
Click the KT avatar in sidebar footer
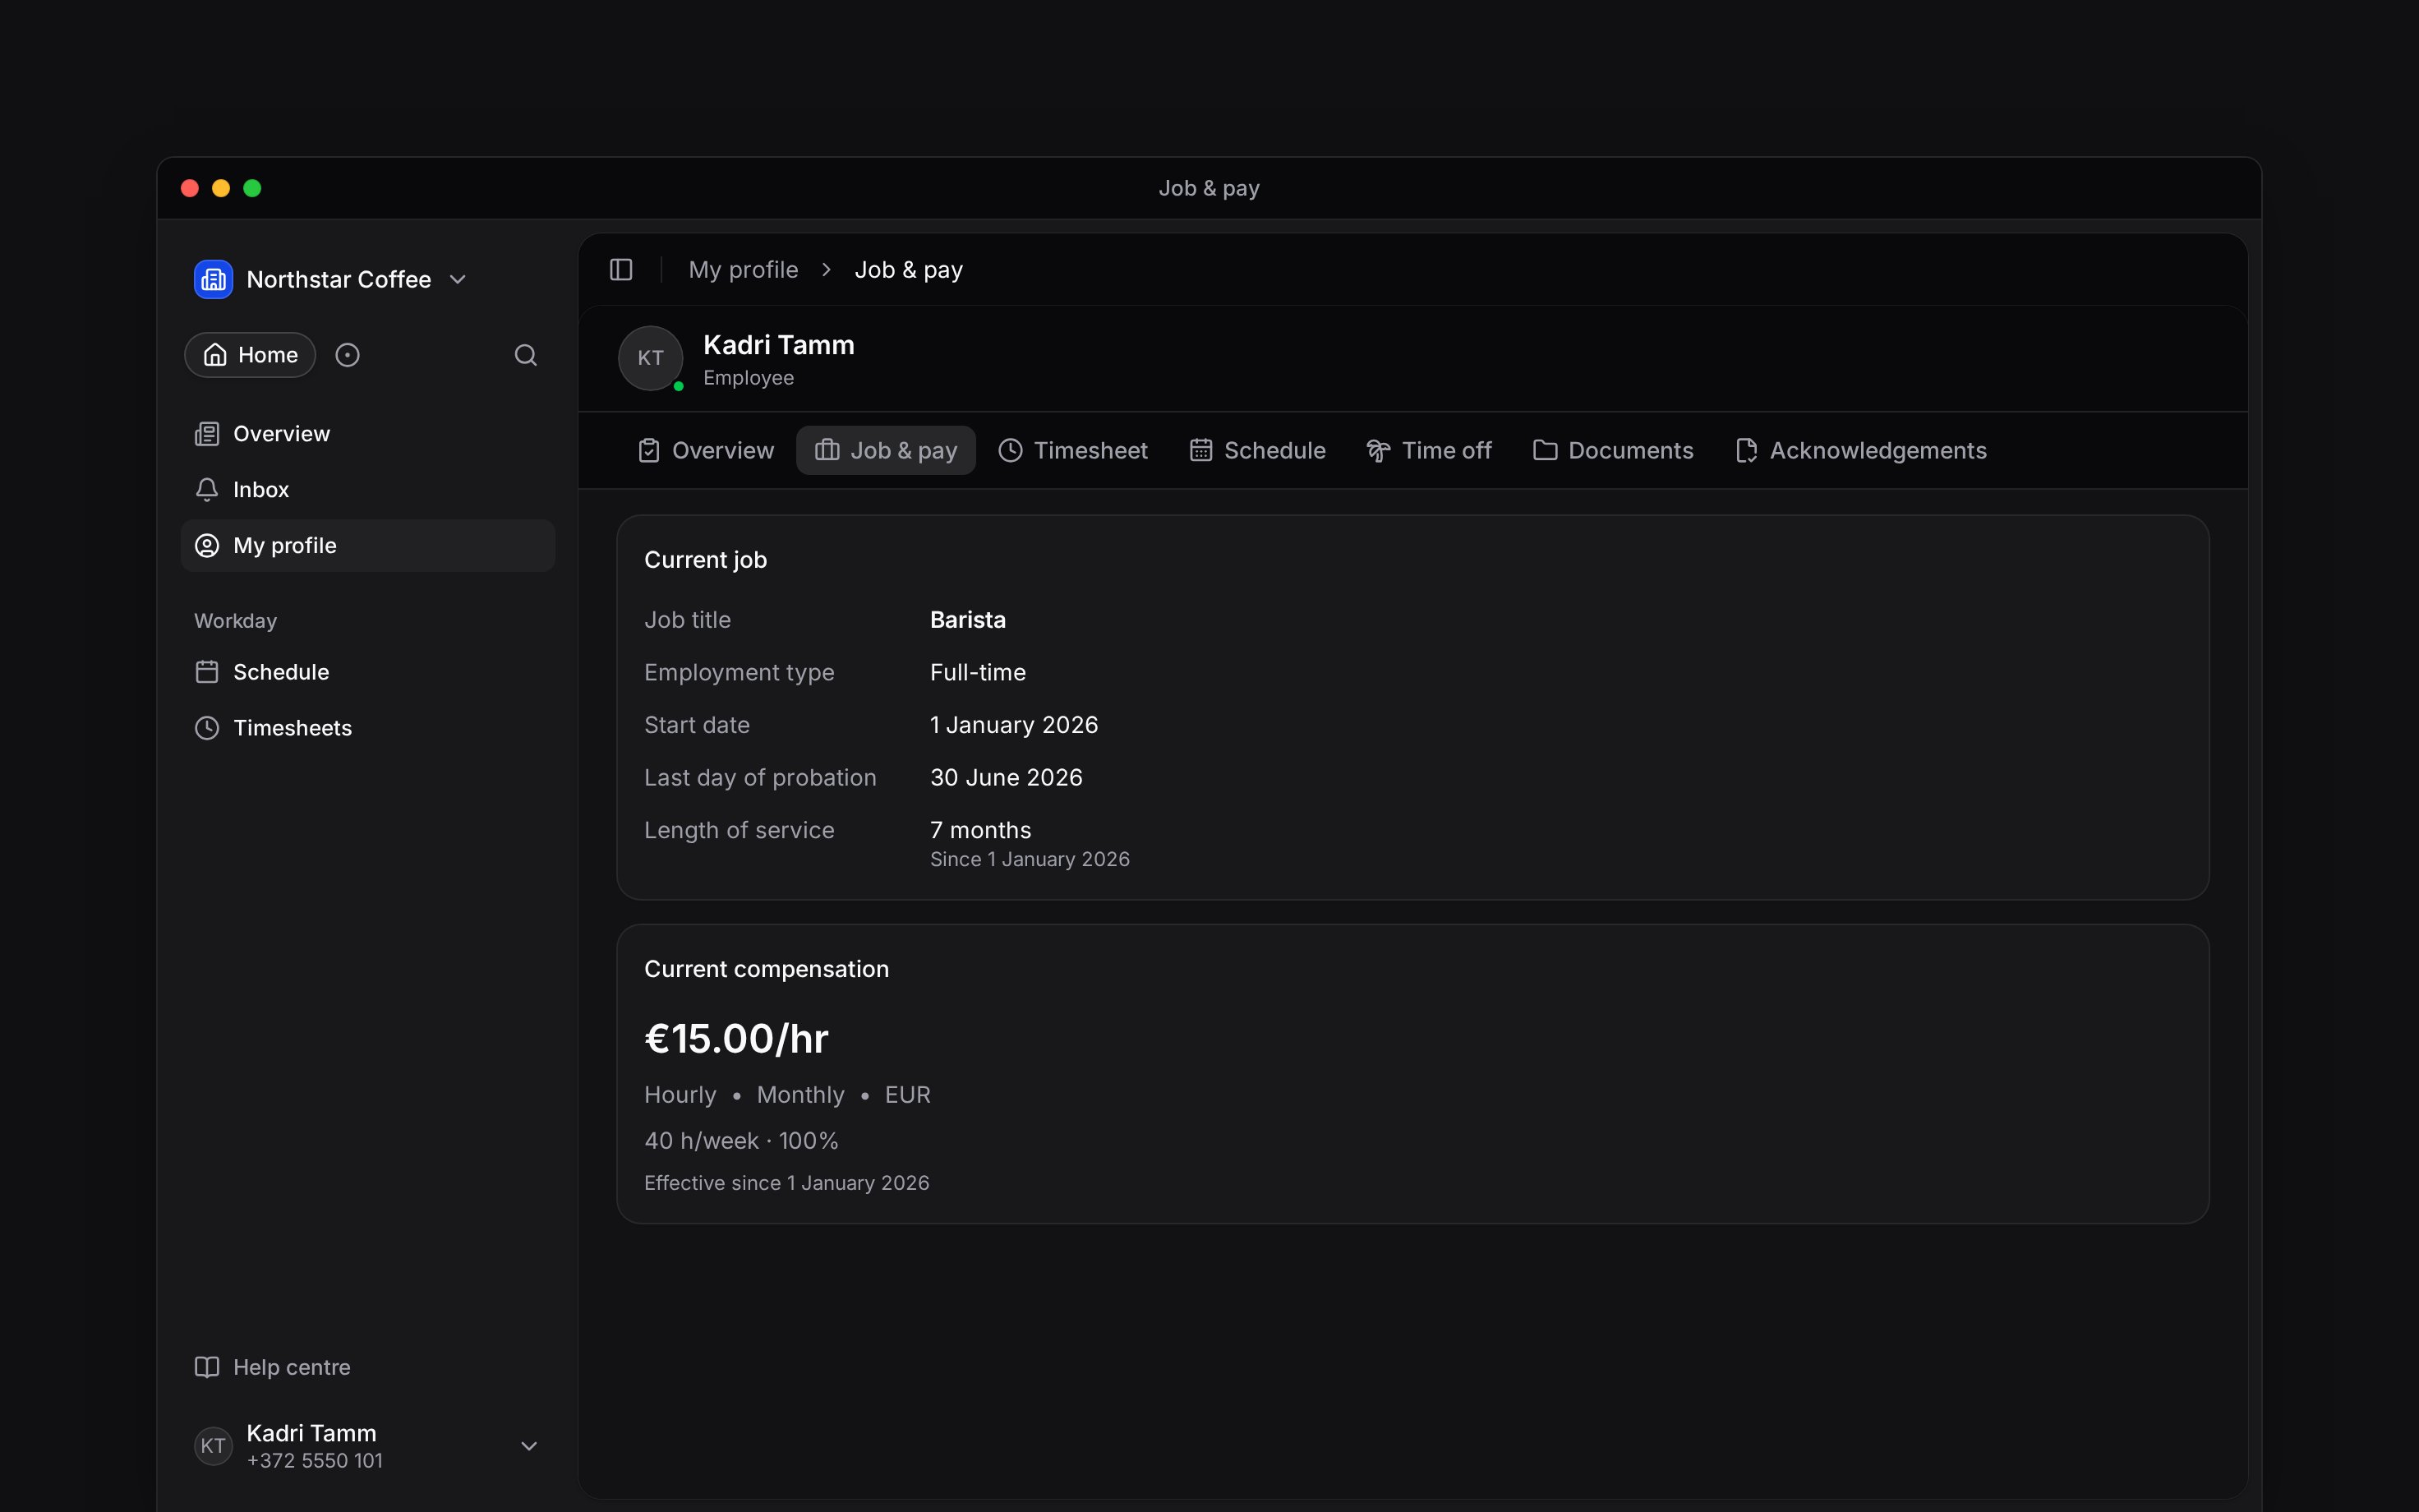(213, 1446)
